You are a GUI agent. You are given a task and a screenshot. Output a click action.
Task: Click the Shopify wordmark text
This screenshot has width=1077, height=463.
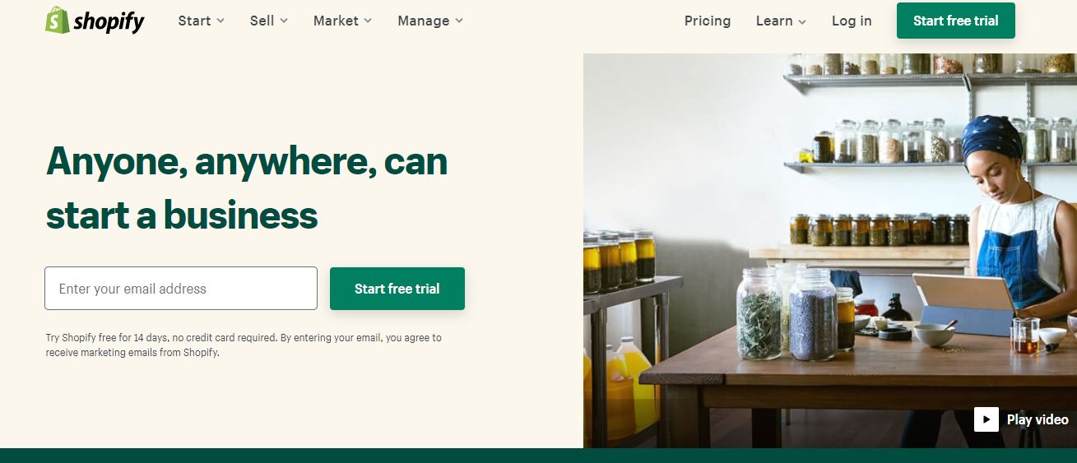109,22
